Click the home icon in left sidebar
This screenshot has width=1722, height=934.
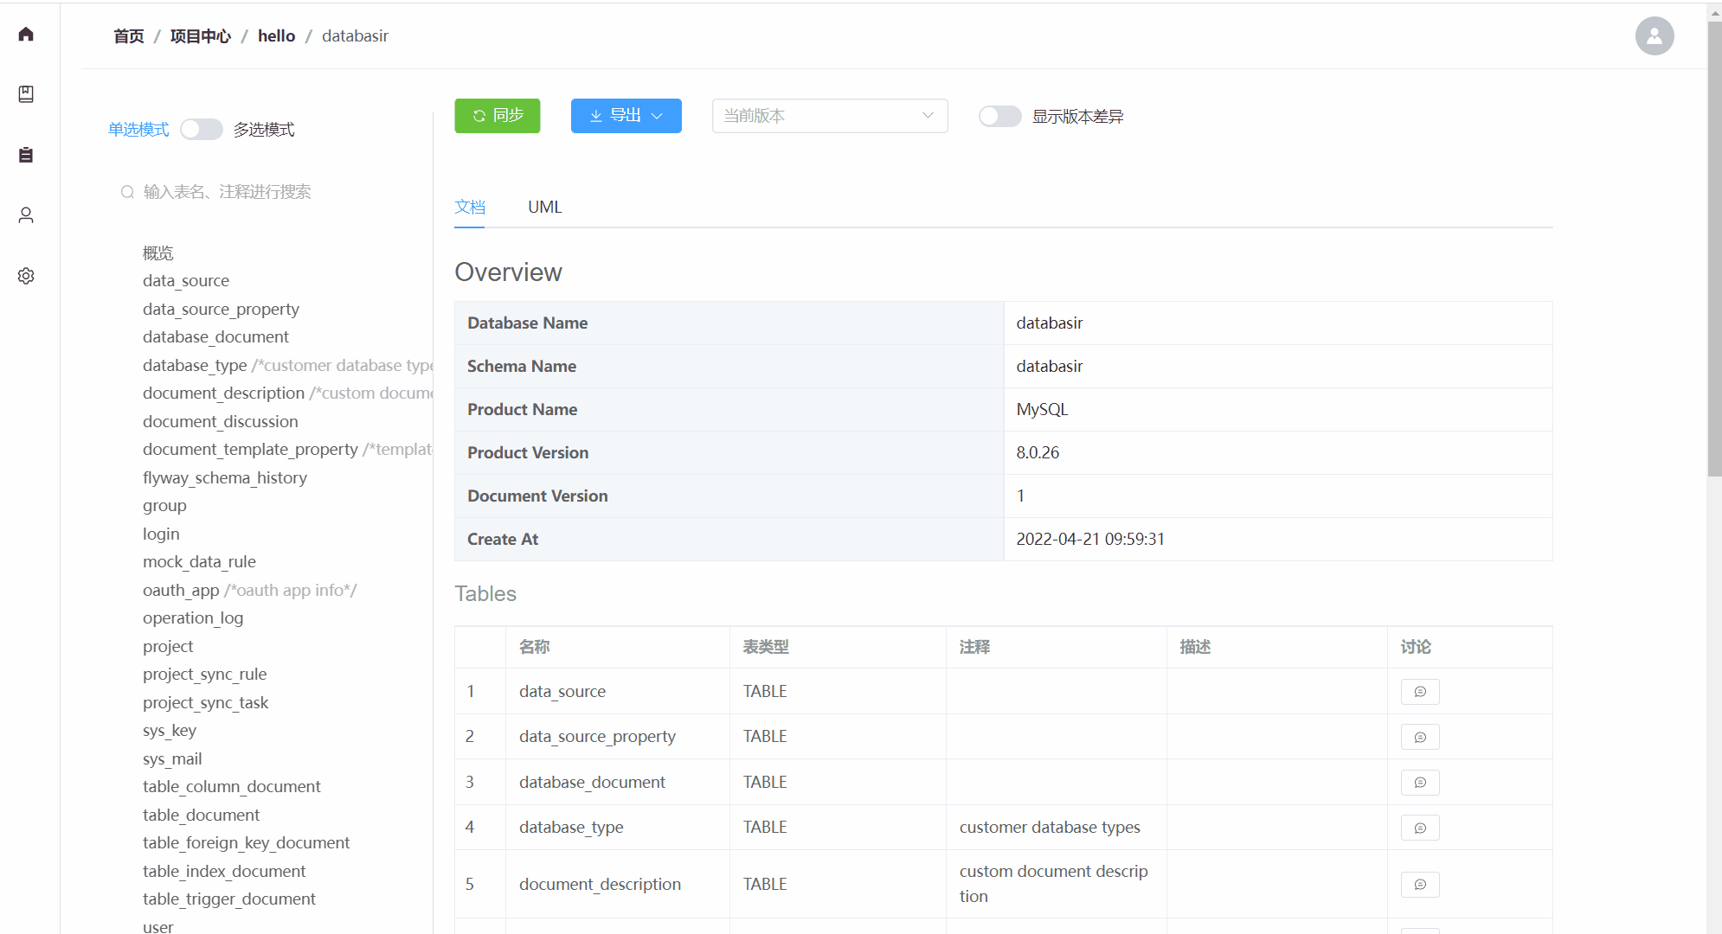26,34
